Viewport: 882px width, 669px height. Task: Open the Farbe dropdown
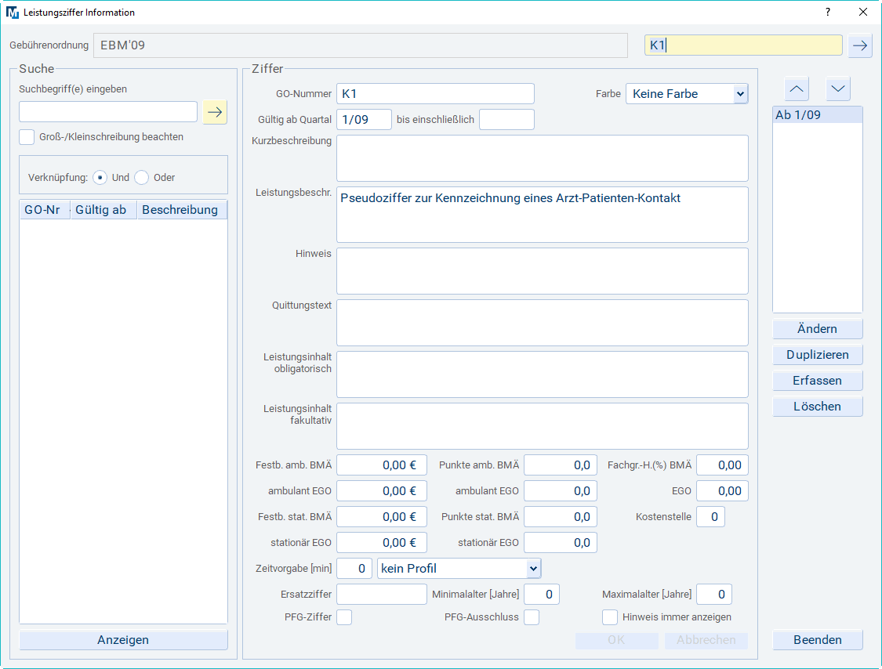[x=687, y=94]
